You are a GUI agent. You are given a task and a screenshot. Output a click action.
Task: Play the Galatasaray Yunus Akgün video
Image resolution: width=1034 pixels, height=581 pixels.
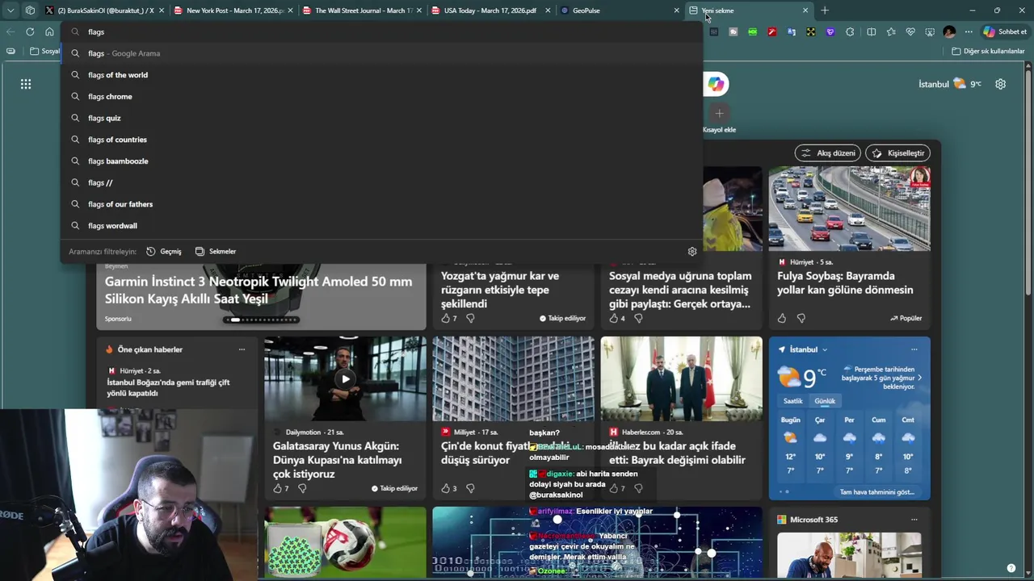[x=345, y=379]
